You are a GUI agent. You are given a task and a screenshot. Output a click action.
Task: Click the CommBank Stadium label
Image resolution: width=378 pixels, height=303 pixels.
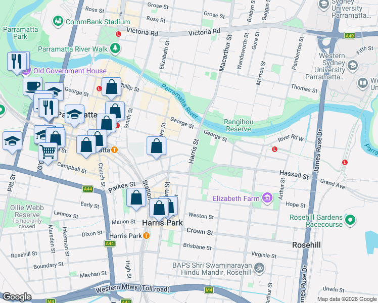click(98, 22)
